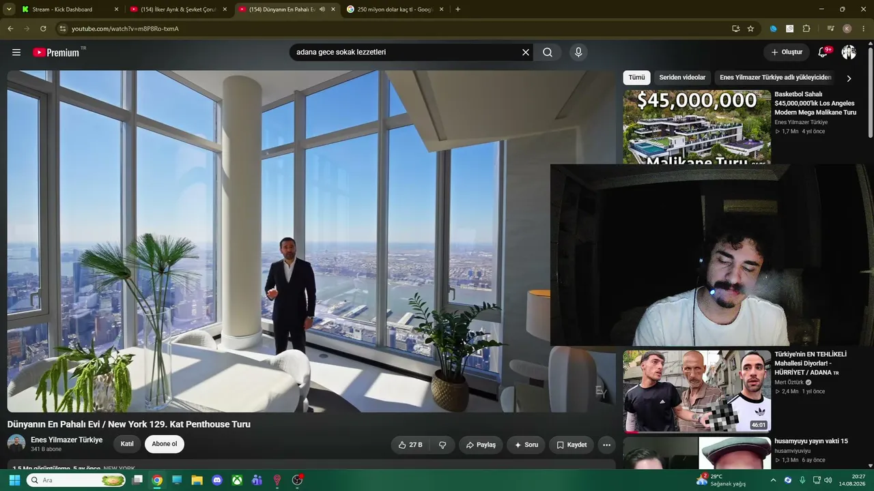The image size is (874, 491).
Task: Close the 250 milyon dolar Google tab
Action: 441,10
